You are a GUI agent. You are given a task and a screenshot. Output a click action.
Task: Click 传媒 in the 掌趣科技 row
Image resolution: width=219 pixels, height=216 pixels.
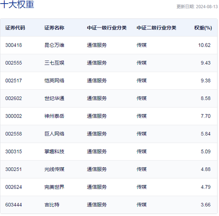point(142,152)
